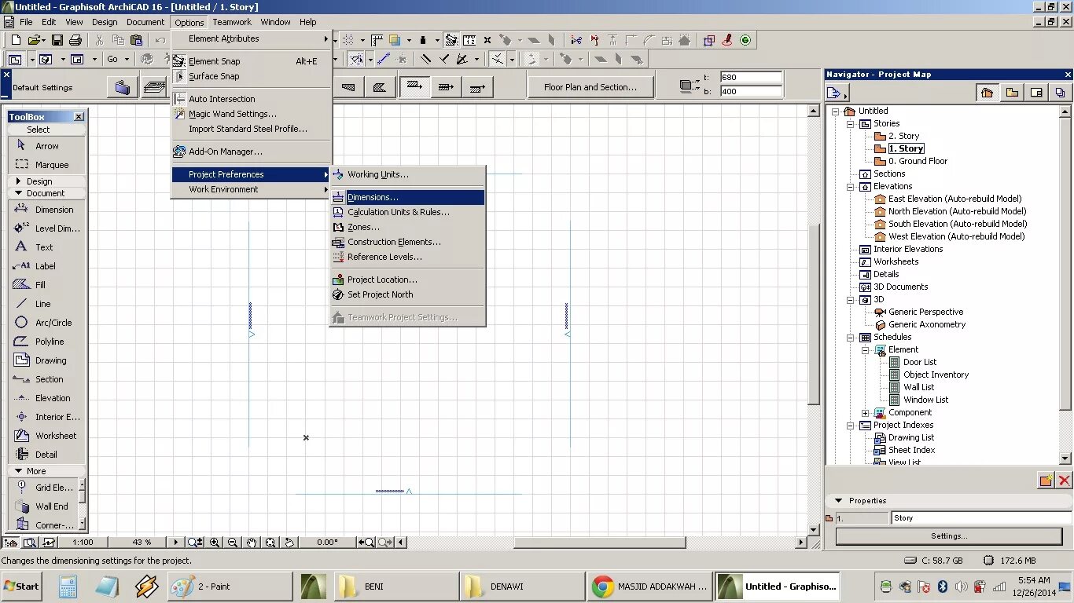Click the Zoom In magnifier icon
The image size is (1074, 603).
point(214,543)
